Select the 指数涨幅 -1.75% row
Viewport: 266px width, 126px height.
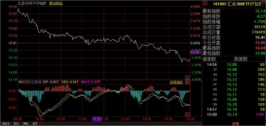click(234, 22)
